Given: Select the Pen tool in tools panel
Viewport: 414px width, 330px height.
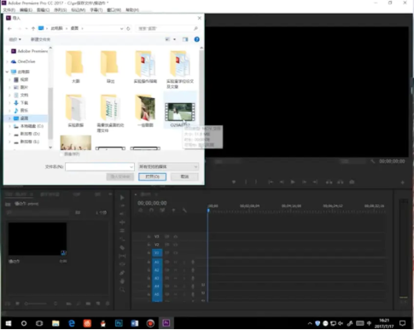Looking at the screenshot, I should coord(122,273).
